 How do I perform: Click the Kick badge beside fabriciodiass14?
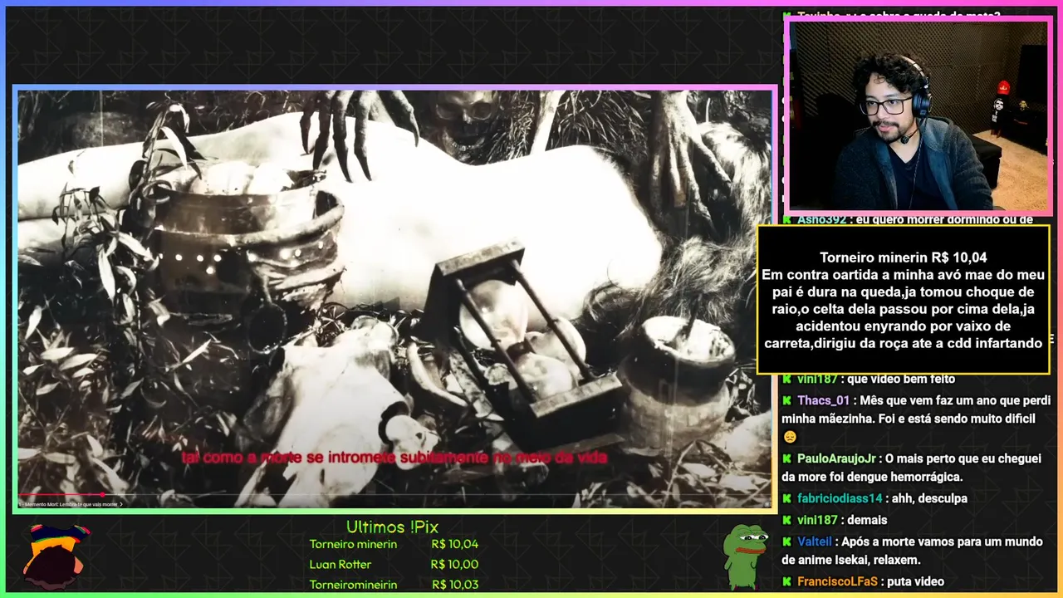786,498
